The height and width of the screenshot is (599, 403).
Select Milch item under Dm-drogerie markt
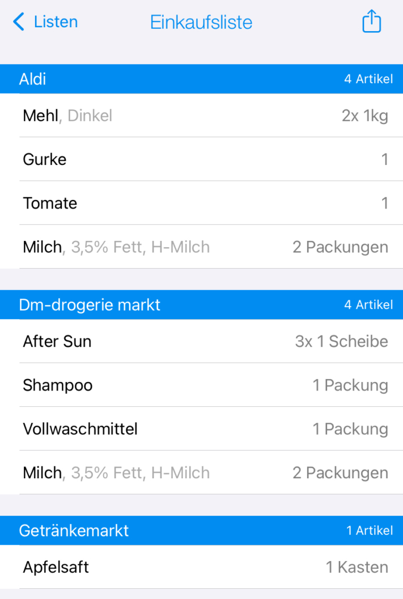point(201,473)
